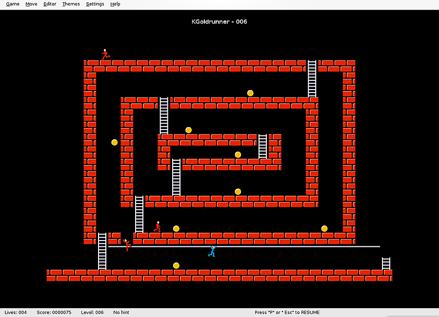Image resolution: width=439 pixels, height=317 pixels.
Task: Click the gold nugget on the bottom floor
Action: point(176,265)
